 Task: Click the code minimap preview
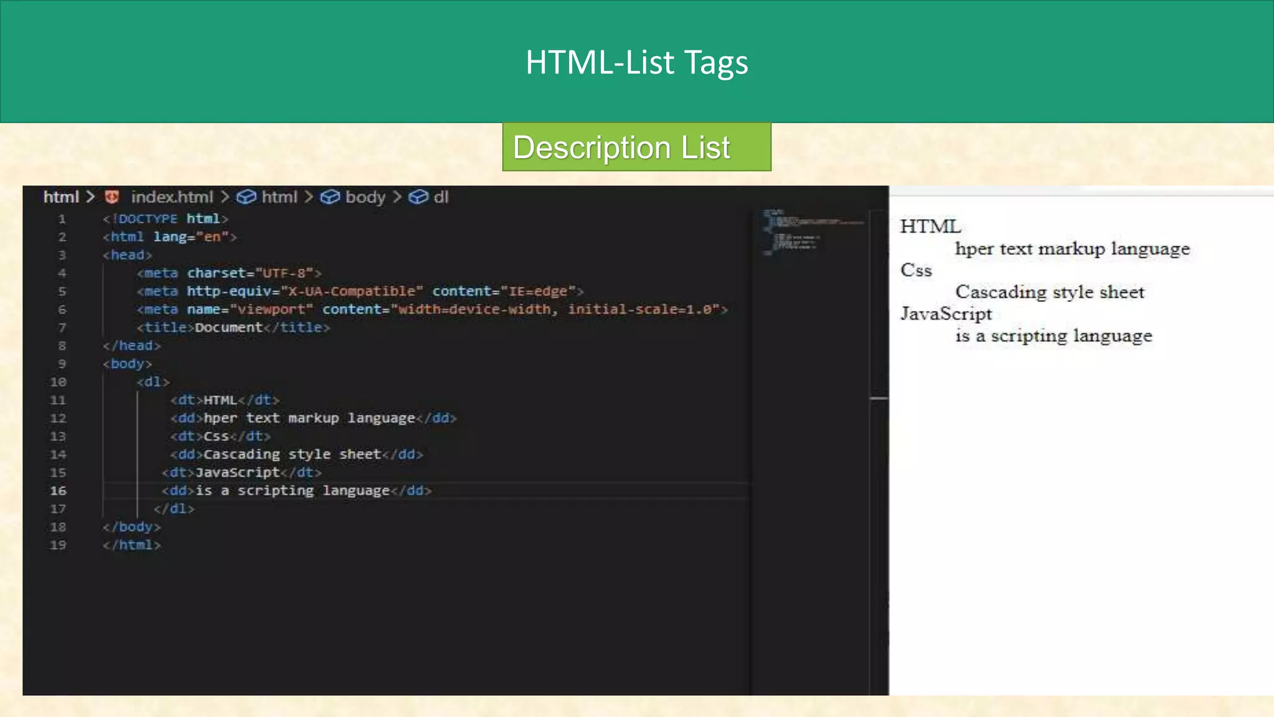(x=812, y=232)
